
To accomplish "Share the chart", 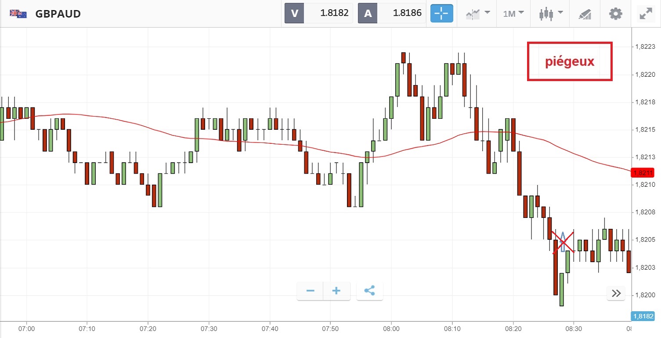I will pyautogui.click(x=369, y=291).
